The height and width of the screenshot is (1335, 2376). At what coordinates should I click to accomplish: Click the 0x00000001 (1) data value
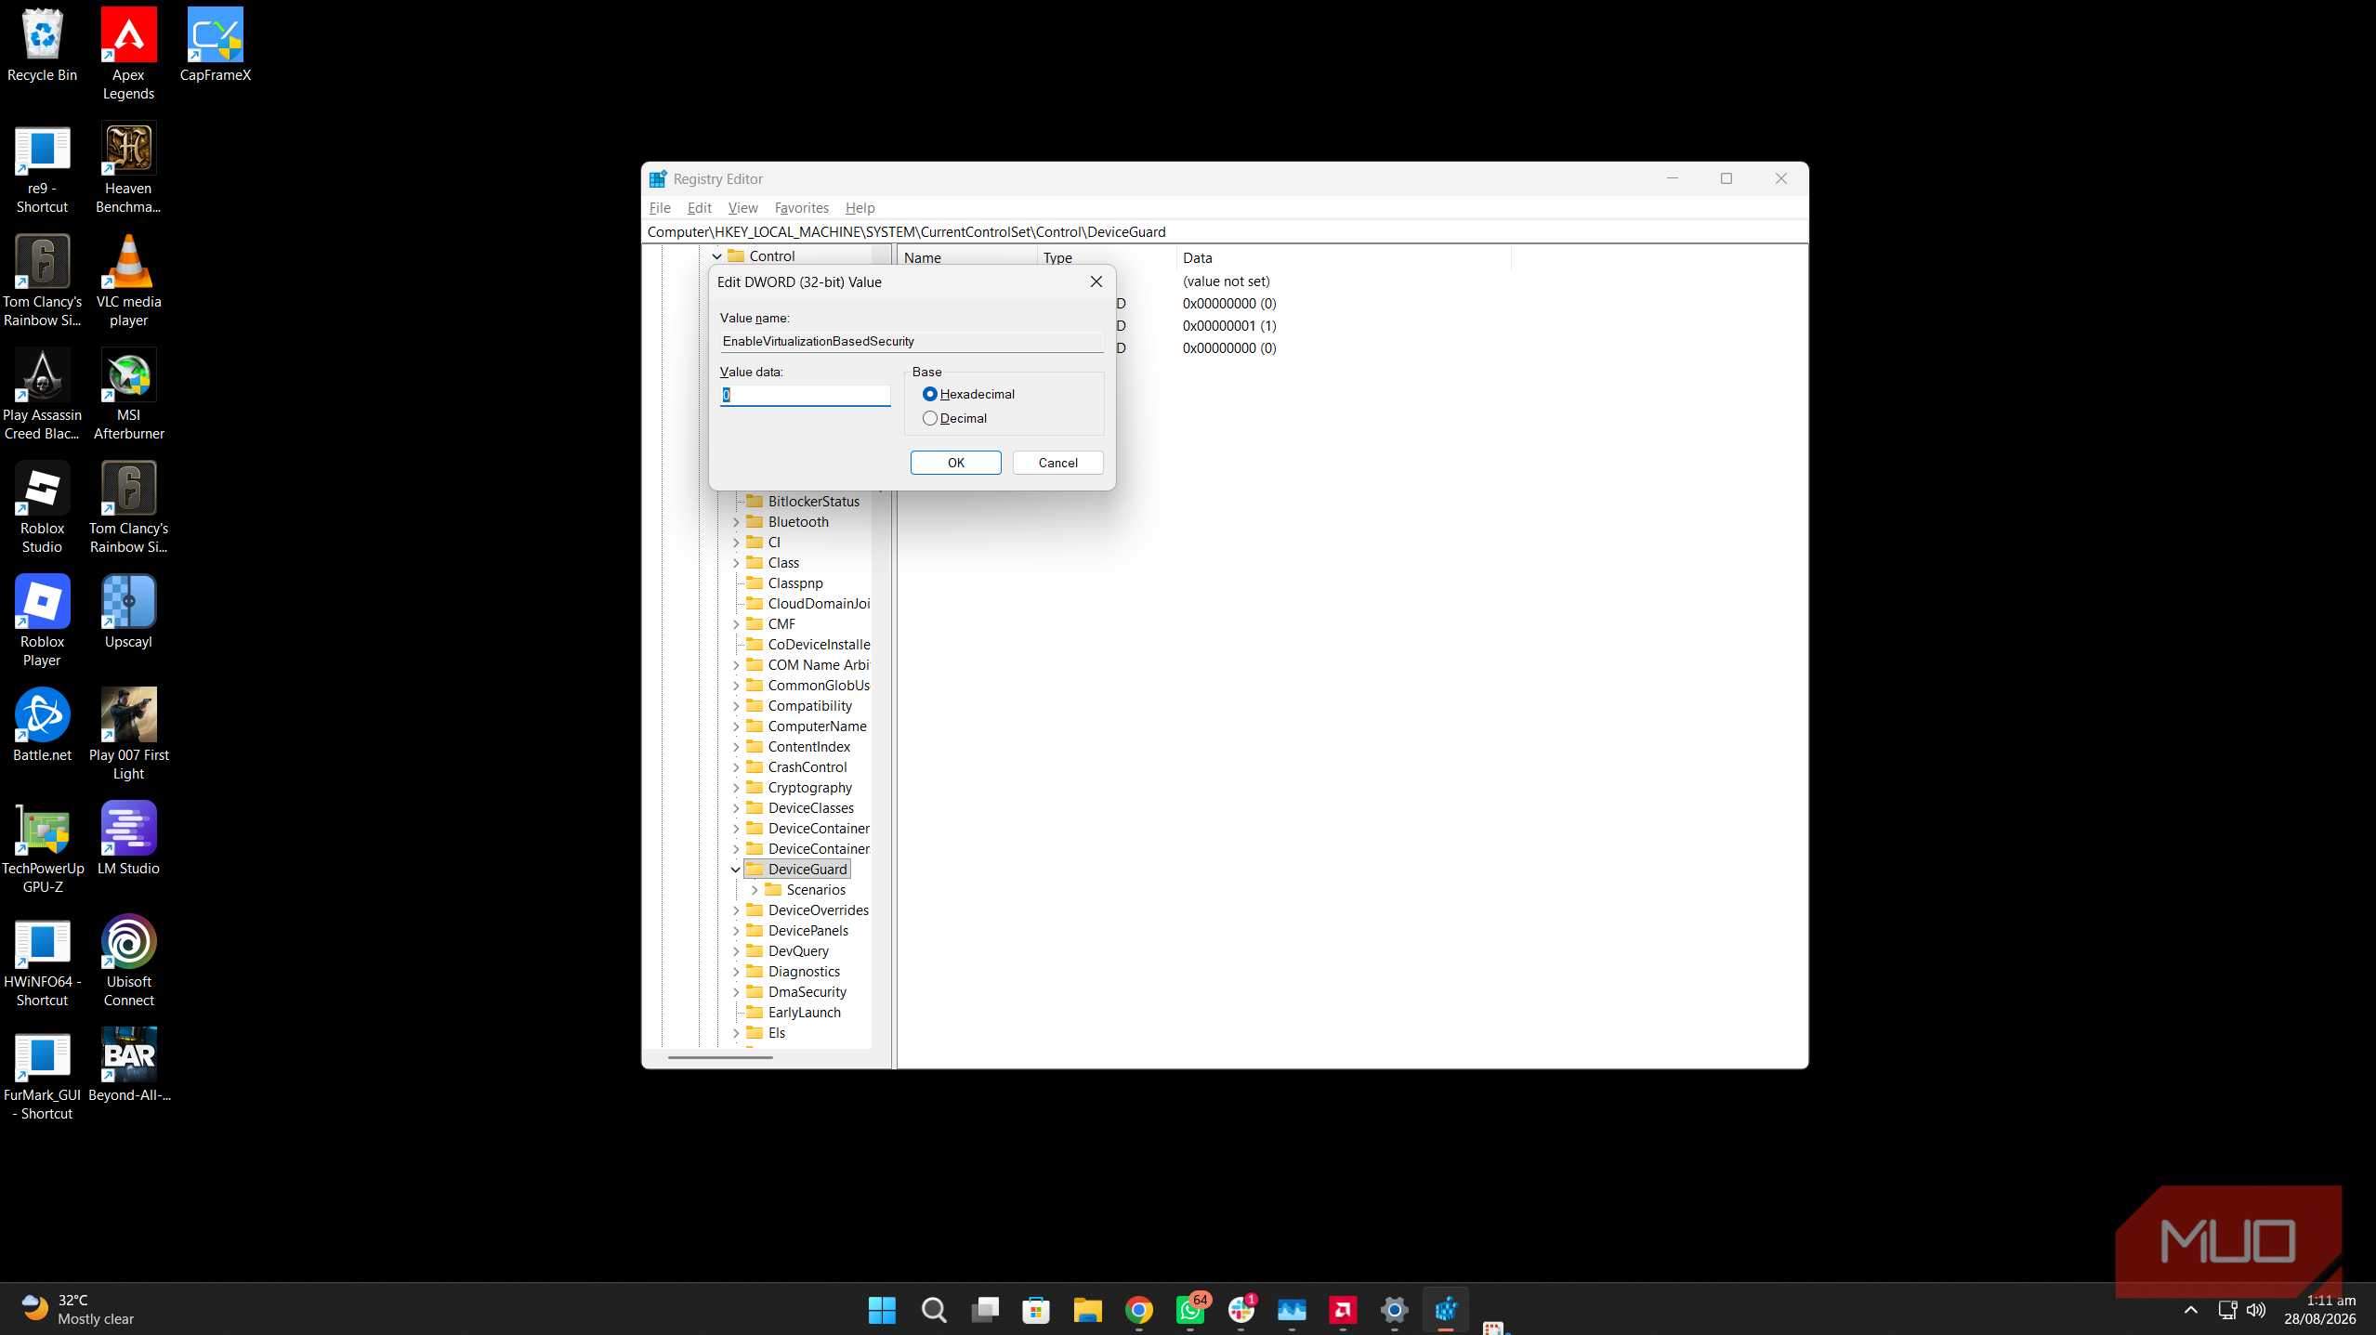tap(1228, 326)
